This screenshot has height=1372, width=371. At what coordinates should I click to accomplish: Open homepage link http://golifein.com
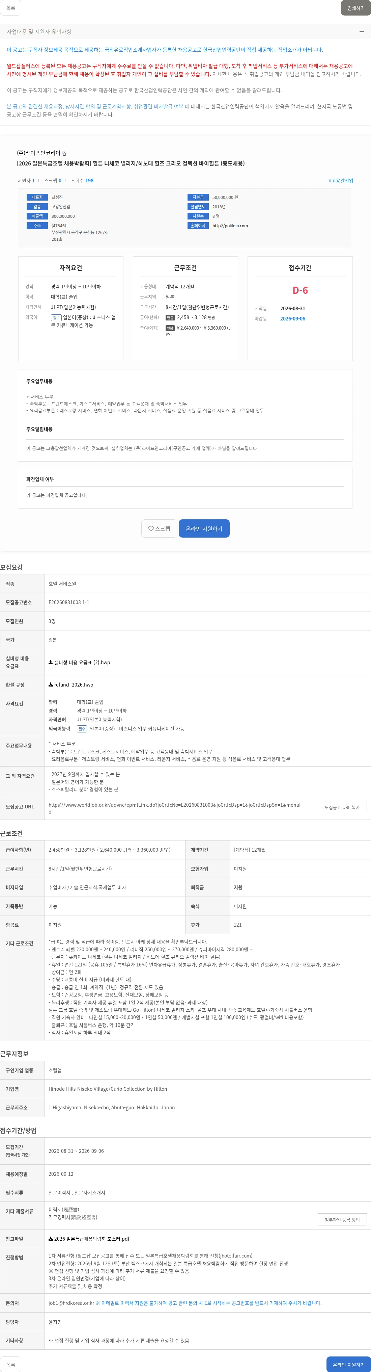coord(230,226)
